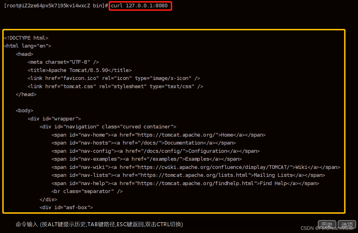Click the nav-examples Examples line
This screenshot has width=358, height=233.
[147, 159]
